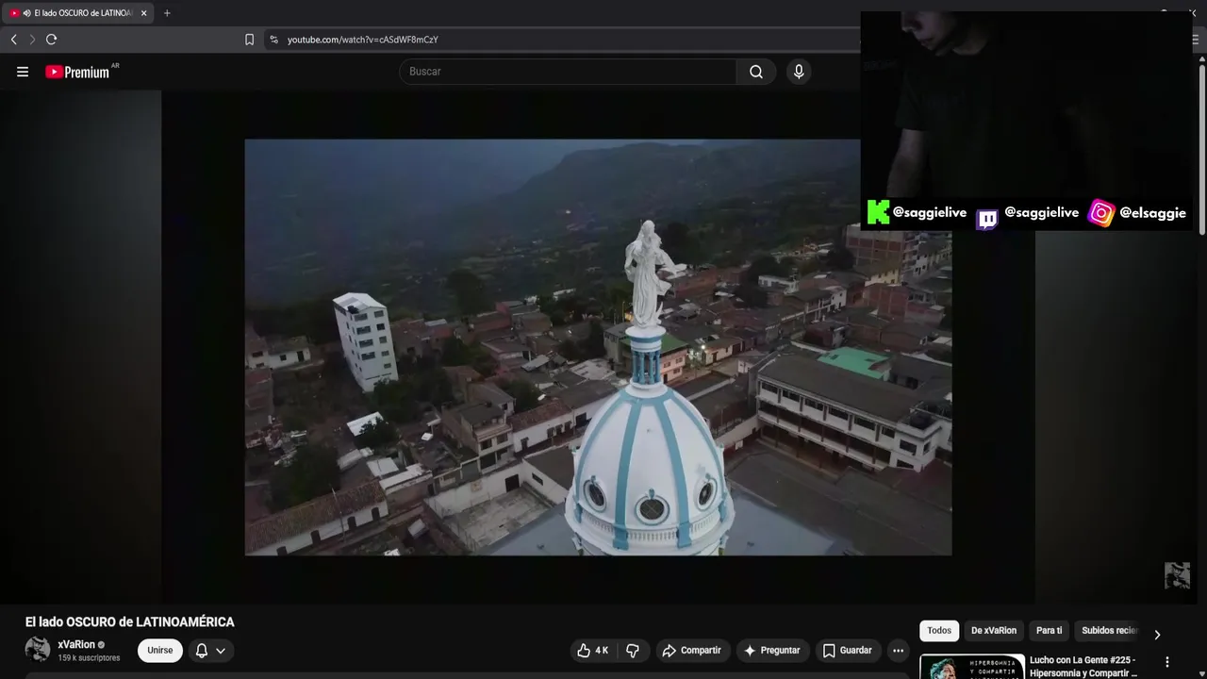Open more actions three-dot menu
This screenshot has width=1207, height=679.
tap(898, 651)
